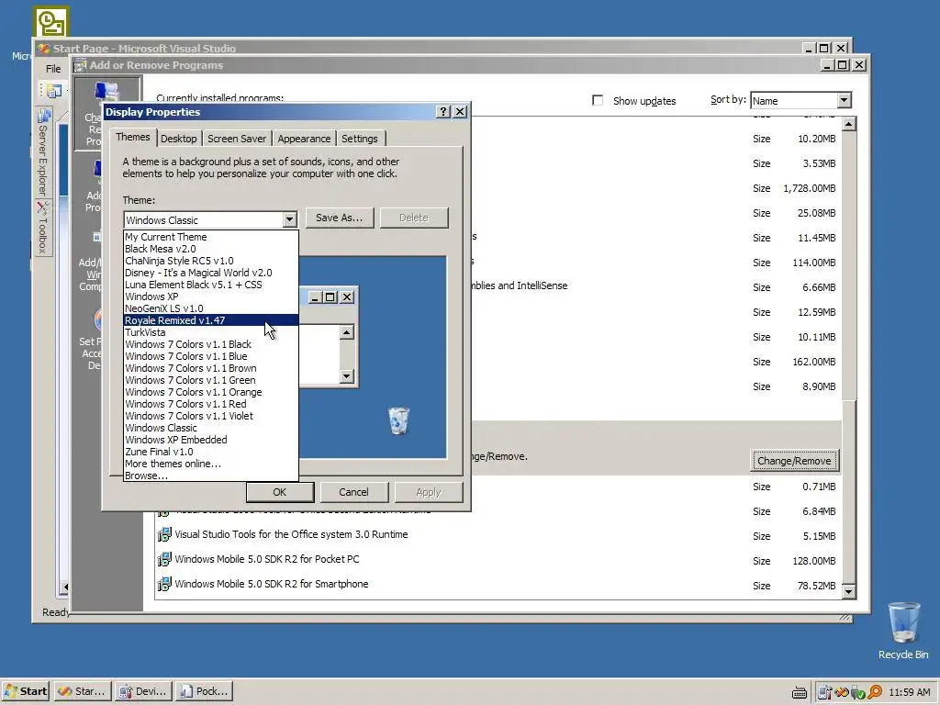
Task: Select Royale Remixed v1.47 theme
Action: [210, 320]
